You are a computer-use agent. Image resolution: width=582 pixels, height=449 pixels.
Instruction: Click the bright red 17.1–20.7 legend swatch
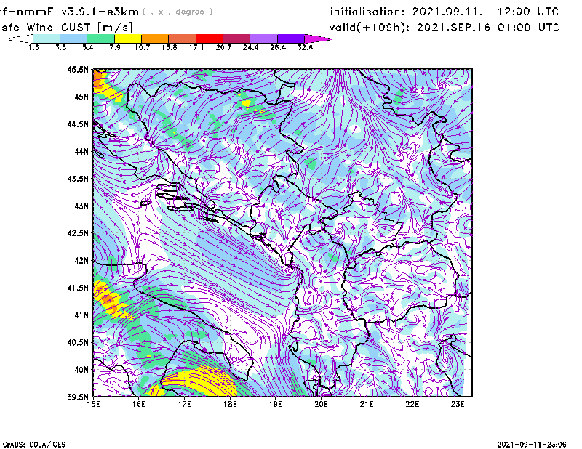[x=210, y=39]
